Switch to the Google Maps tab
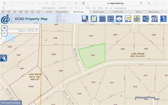The width and height of the screenshot is (168, 105). 62,12
